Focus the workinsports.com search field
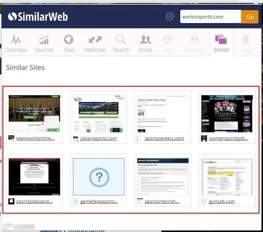Screen dimensions: 263x232 (x=210, y=17)
